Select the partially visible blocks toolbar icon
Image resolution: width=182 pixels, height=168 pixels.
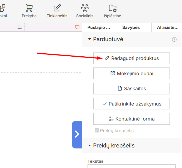pos(3,8)
